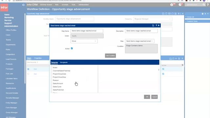The image size is (210, 118).
Task: Open the New menu in the top bar
Action: 57,5
